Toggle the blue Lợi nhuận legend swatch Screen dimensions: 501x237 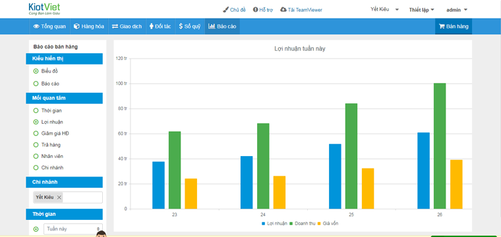pos(264,224)
